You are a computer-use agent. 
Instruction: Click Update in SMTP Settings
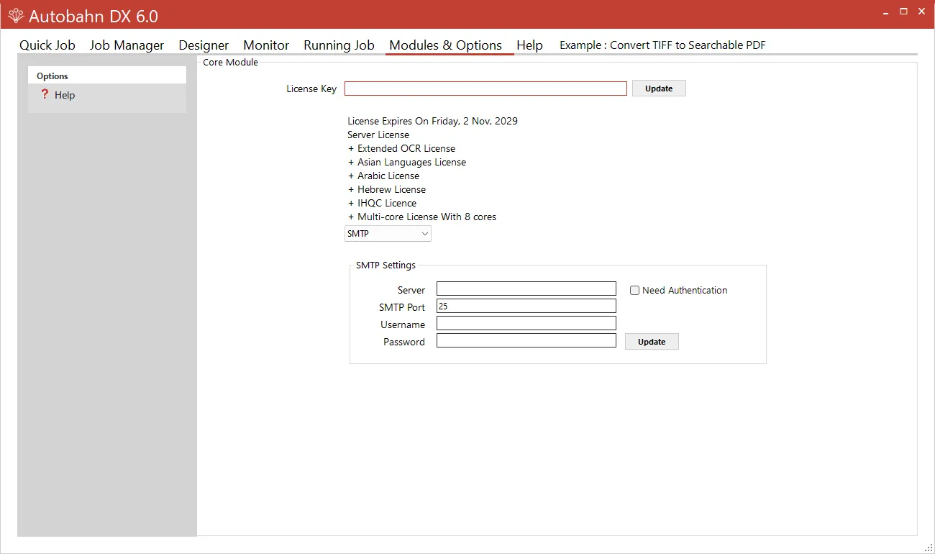[x=651, y=341]
